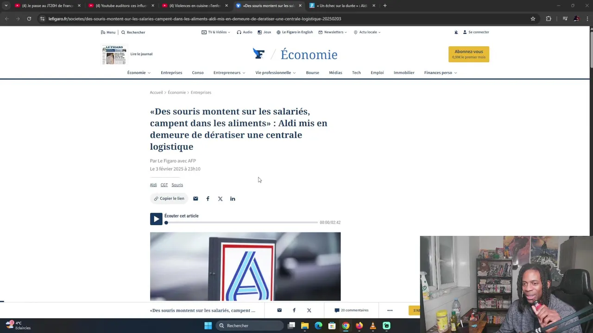593x333 pixels.
Task: Open Firefox from the taskbar
Action: [359, 326]
